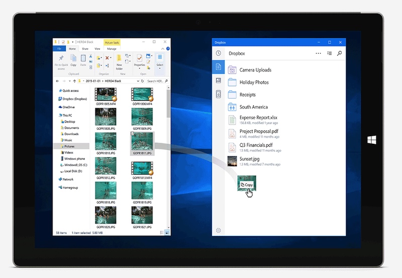Switch to the Home tab
This screenshot has width=402, height=278.
click(72, 49)
